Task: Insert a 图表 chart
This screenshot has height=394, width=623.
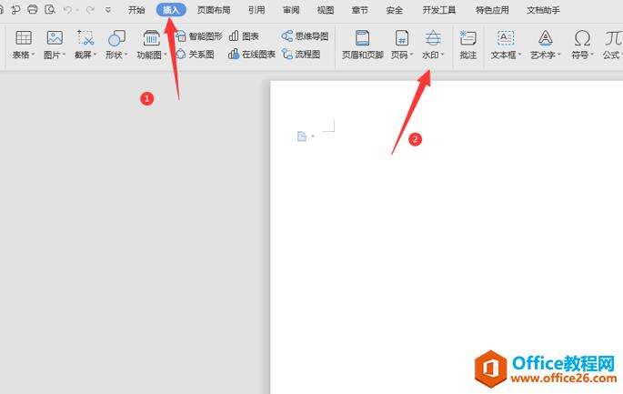Action: 244,36
